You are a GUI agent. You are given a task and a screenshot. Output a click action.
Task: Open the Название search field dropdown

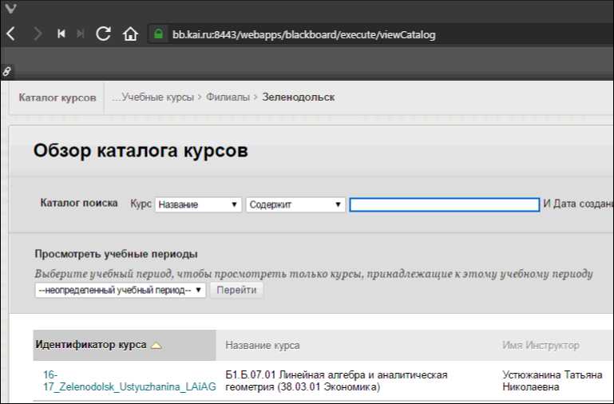point(198,204)
